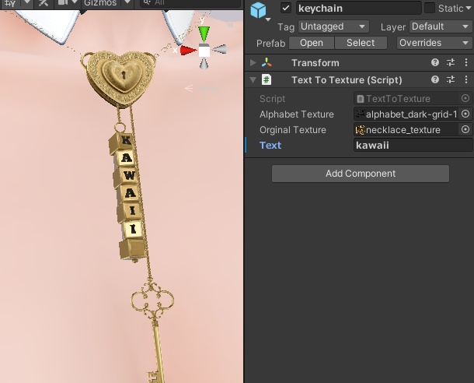Open Text To Texture help icon
Image resolution: width=474 pixels, height=383 pixels.
pos(435,79)
